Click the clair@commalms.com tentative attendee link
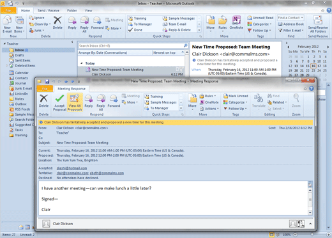The width and height of the screenshot is (332, 238). (x=72, y=173)
